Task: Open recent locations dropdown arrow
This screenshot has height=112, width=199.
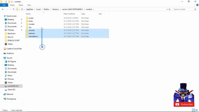Action: [x=10, y=9]
